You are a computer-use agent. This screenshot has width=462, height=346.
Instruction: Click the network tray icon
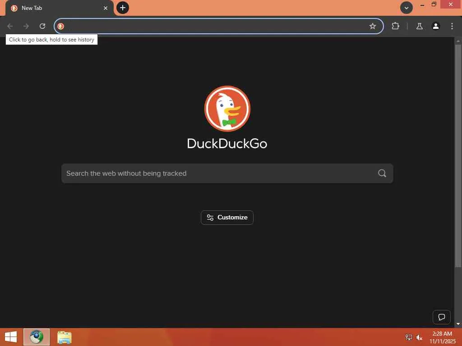click(408, 337)
